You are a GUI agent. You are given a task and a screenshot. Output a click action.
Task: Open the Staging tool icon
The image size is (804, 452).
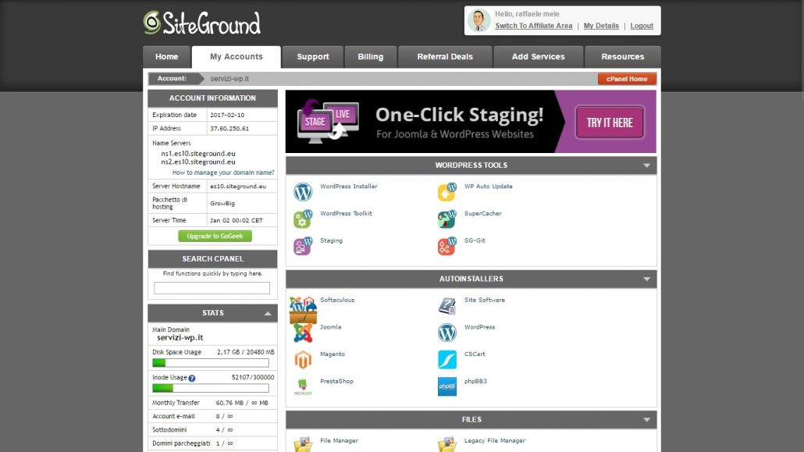point(303,246)
